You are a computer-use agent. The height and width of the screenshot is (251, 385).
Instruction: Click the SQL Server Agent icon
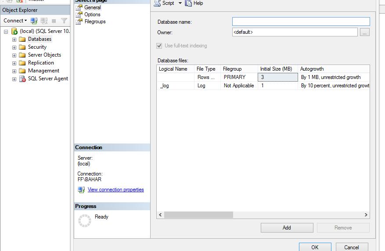22,79
